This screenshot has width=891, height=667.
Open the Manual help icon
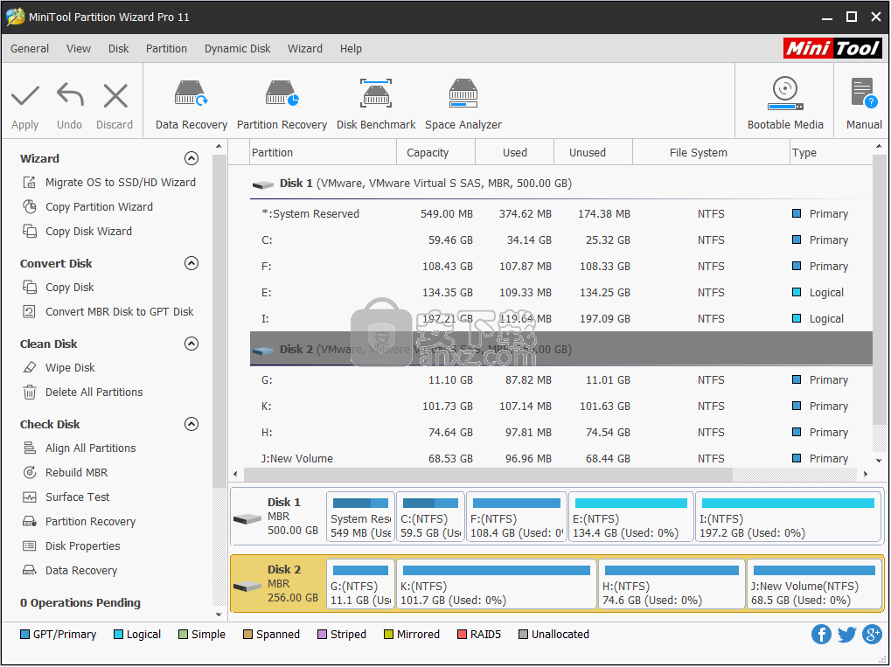tap(864, 94)
